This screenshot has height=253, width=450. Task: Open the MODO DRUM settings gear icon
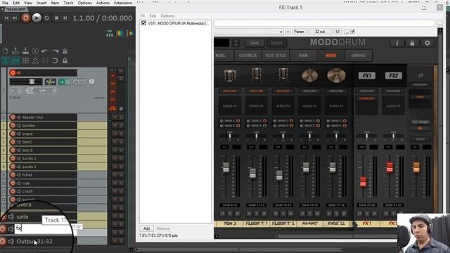(x=427, y=43)
